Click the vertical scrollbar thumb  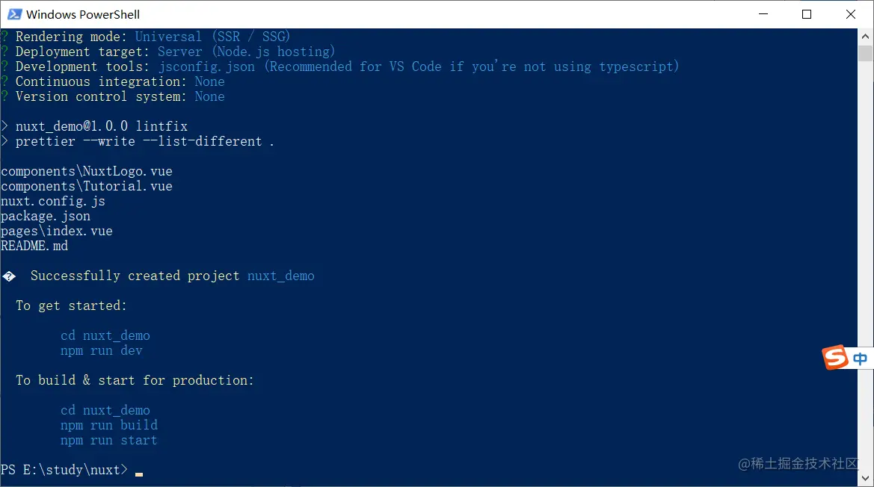[866, 54]
